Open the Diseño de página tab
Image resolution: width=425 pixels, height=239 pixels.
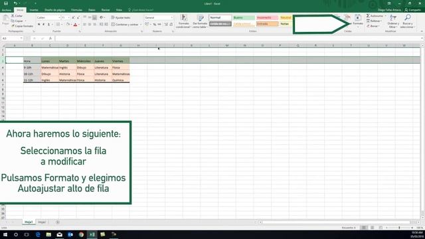54,10
